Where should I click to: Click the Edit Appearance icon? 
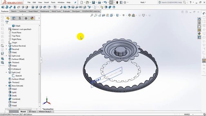point(129,15)
